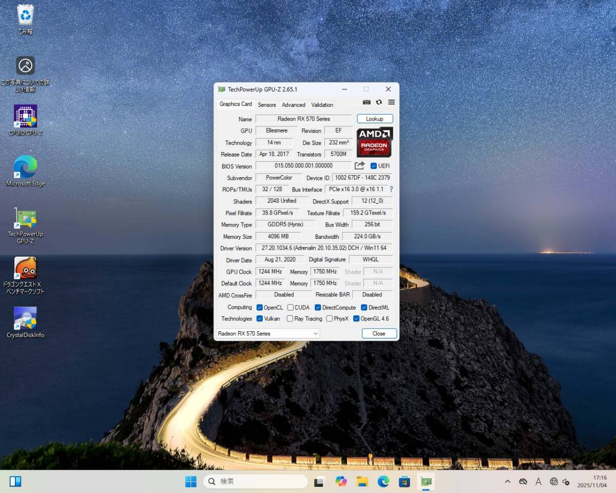Open the Validation tab
Screen dimensions: 616x493
tap(322, 105)
